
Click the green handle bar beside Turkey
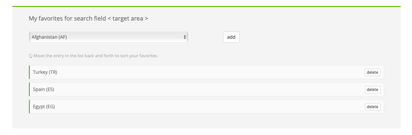[x=30, y=72]
